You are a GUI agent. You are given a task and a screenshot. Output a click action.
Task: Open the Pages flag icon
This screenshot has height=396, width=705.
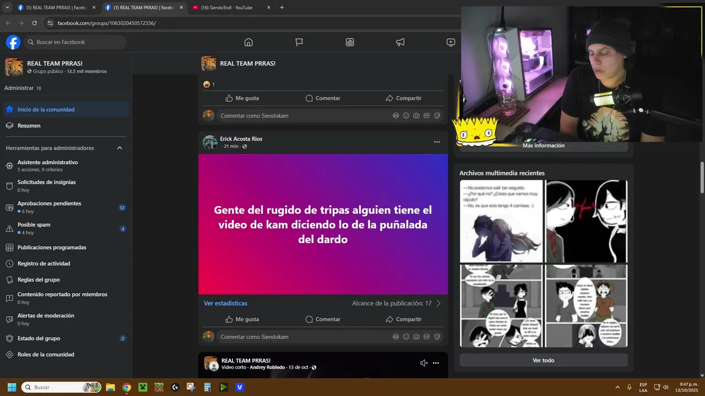click(x=299, y=42)
